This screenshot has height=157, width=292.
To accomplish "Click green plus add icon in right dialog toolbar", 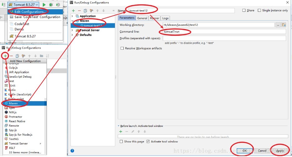I will coord(73,11).
